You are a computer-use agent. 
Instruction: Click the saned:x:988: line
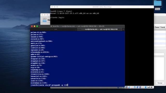pyautogui.click(x=37, y=37)
